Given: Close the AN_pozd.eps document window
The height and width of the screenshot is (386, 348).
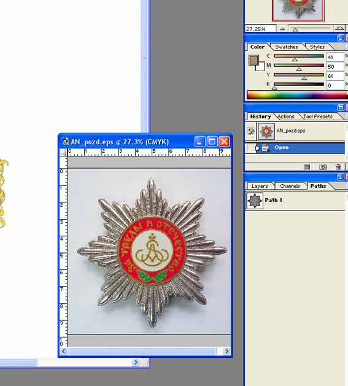Looking at the screenshot, I should tap(224, 142).
